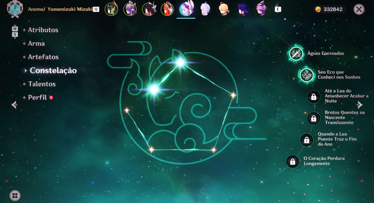Select the green-haired character portrait
This screenshot has width=374, height=203.
pyautogui.click(x=111, y=9)
